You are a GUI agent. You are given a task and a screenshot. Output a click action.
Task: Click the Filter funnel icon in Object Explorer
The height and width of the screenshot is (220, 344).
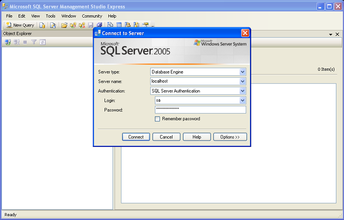34,42
